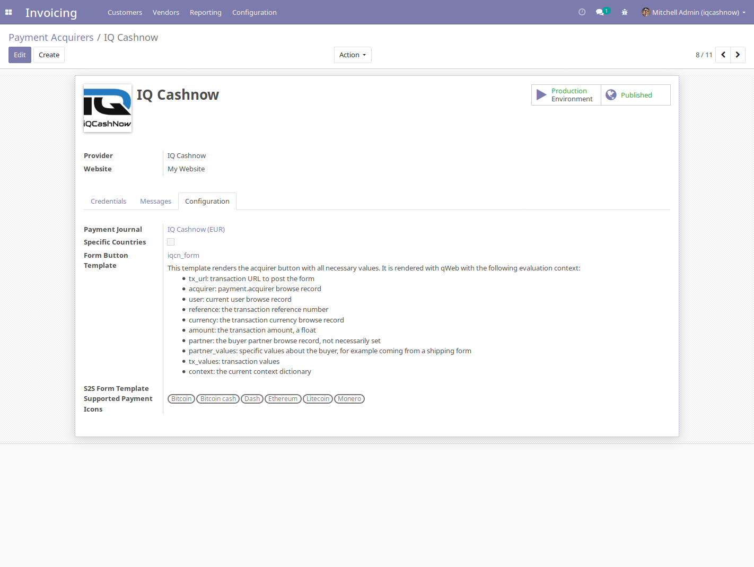Open the conversations chat icon
This screenshot has height=567, width=754.
602,12
